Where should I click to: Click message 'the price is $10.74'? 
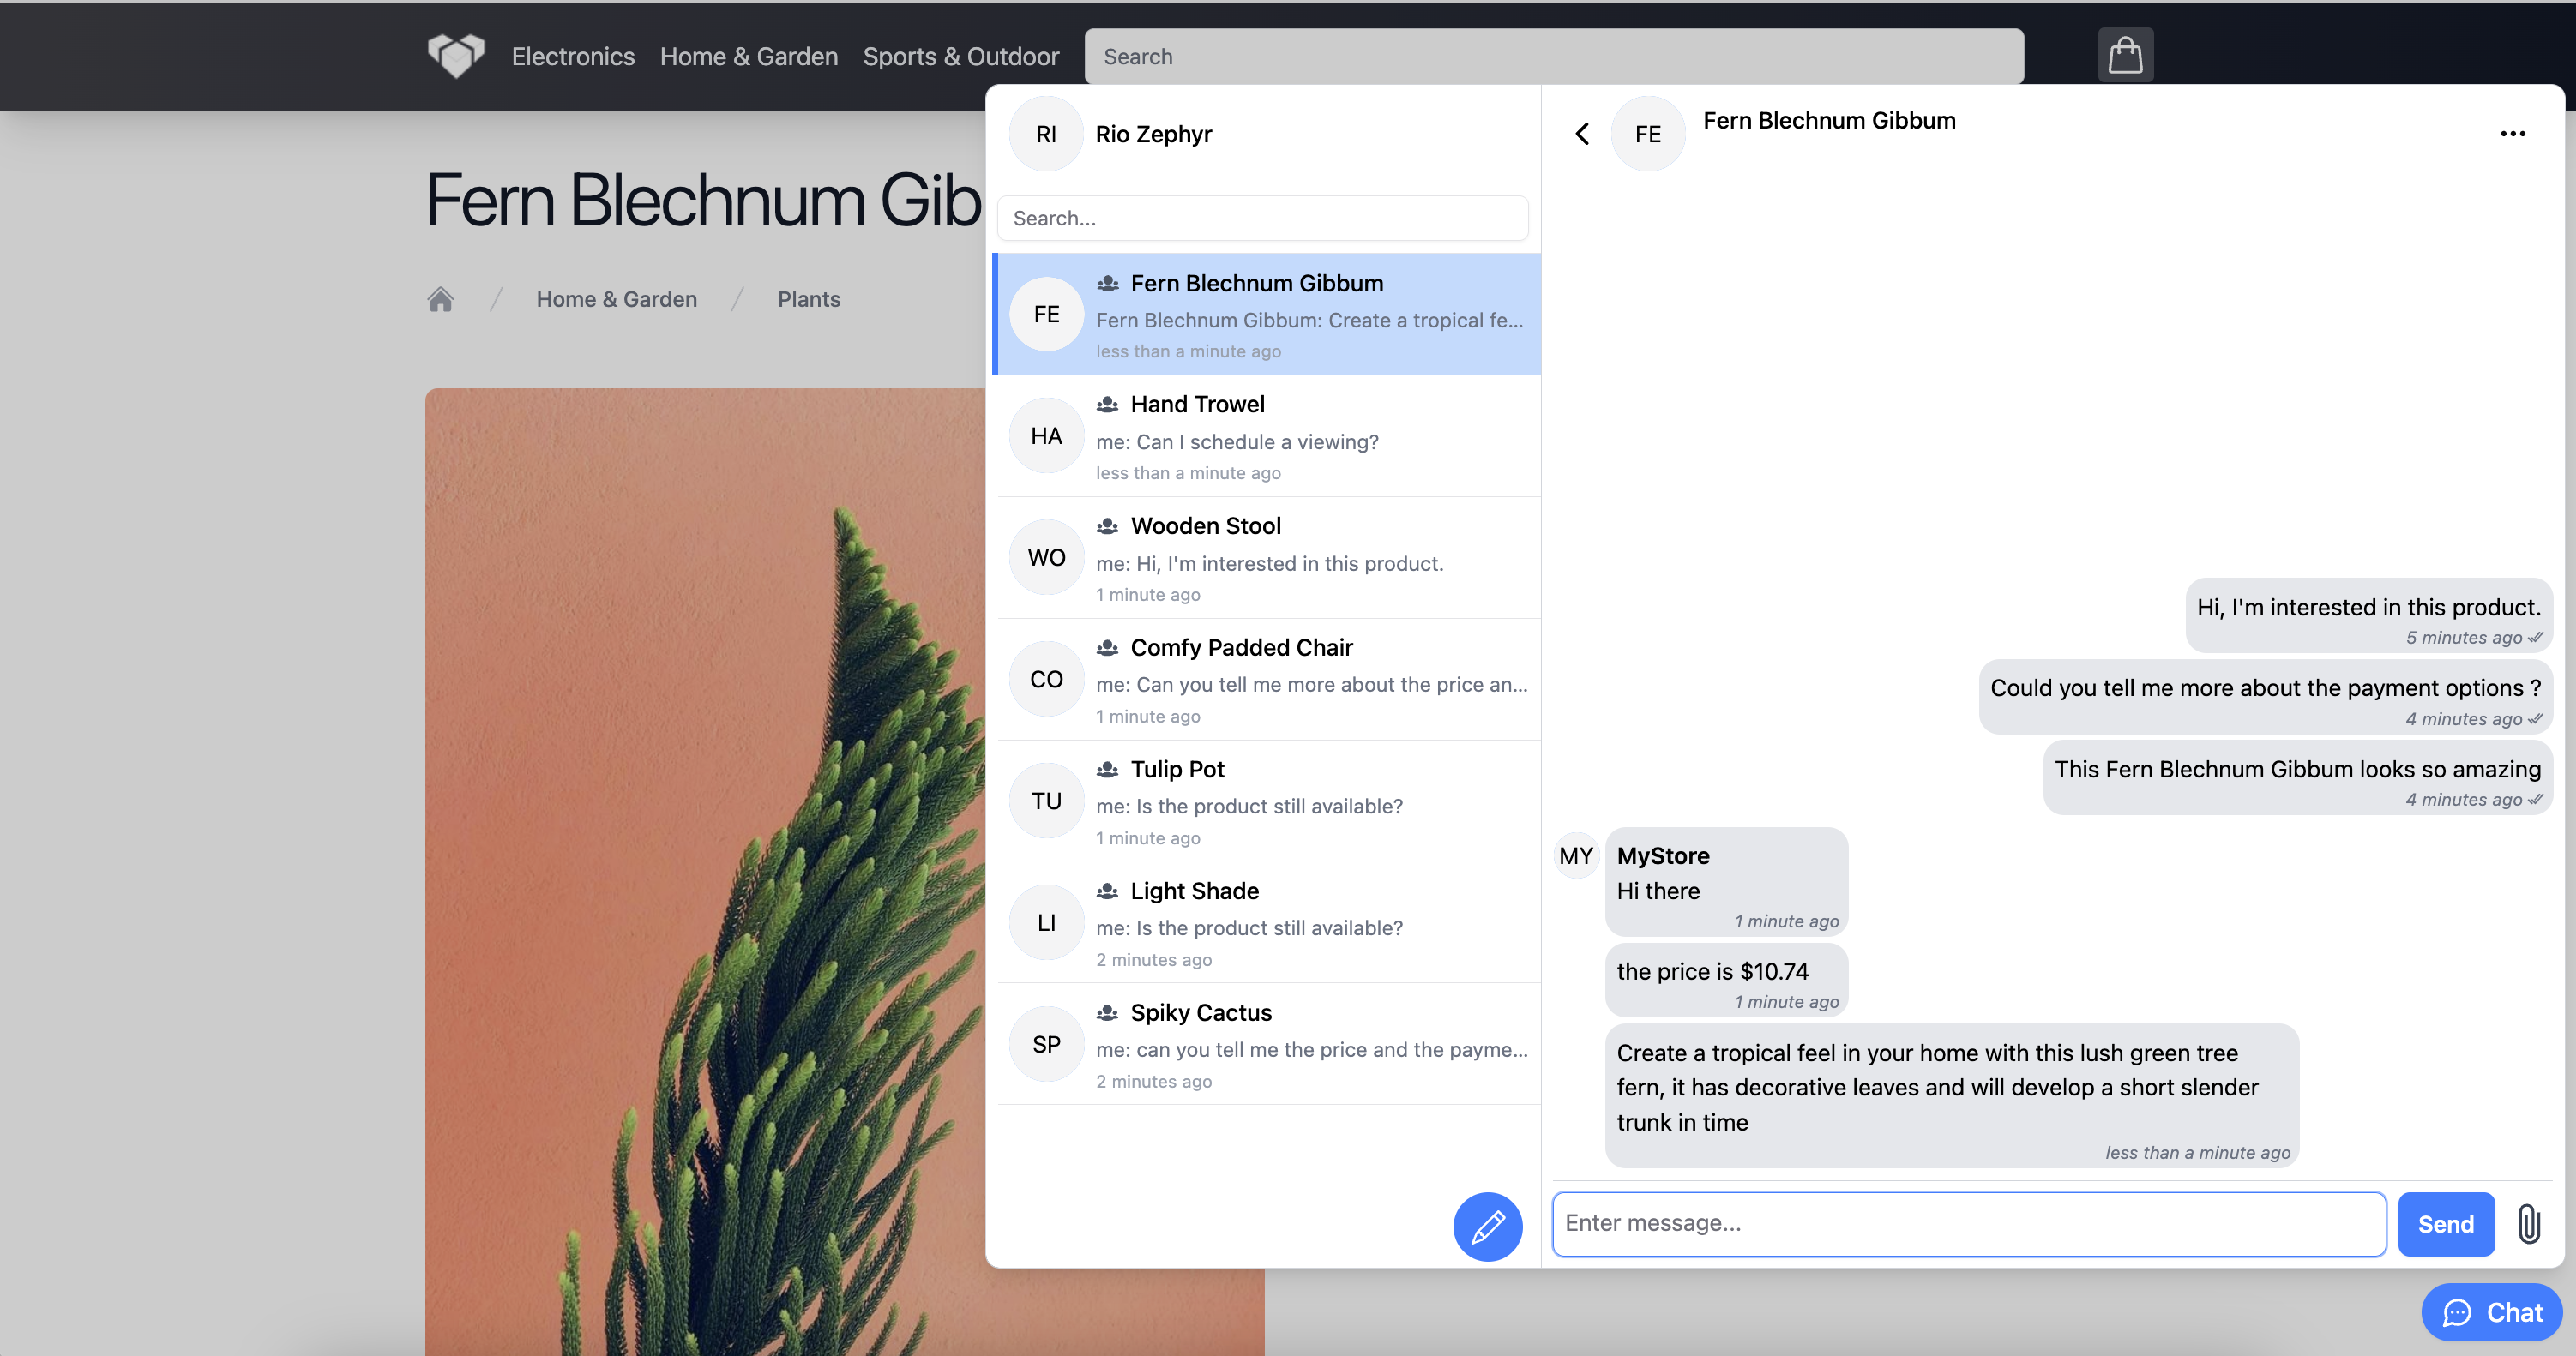(x=1726, y=981)
